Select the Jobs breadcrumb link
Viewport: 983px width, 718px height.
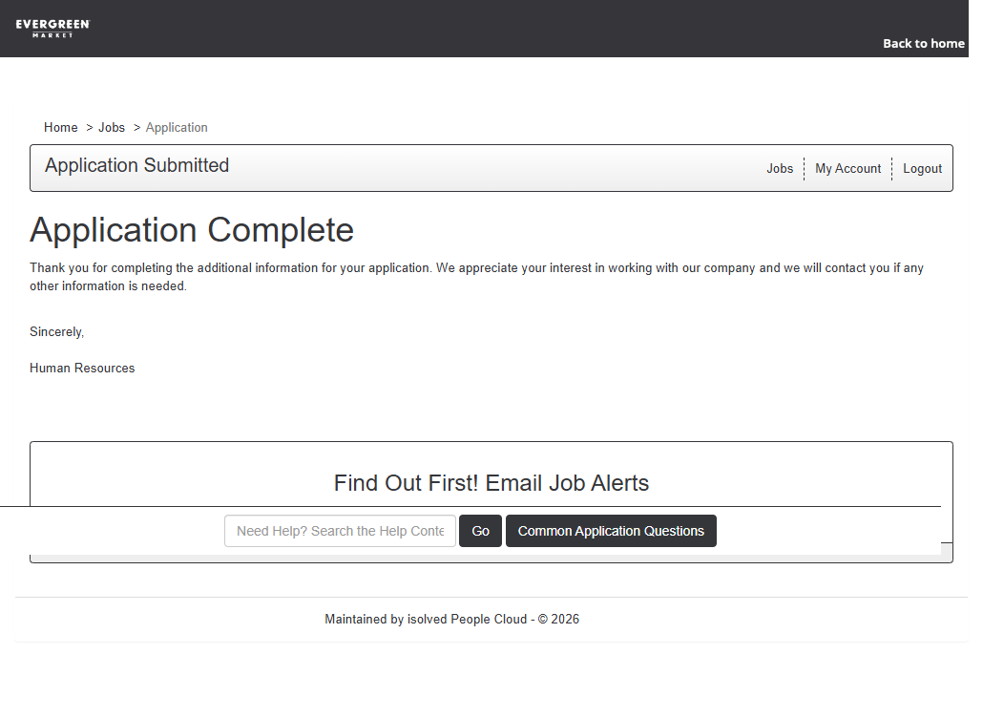click(112, 127)
